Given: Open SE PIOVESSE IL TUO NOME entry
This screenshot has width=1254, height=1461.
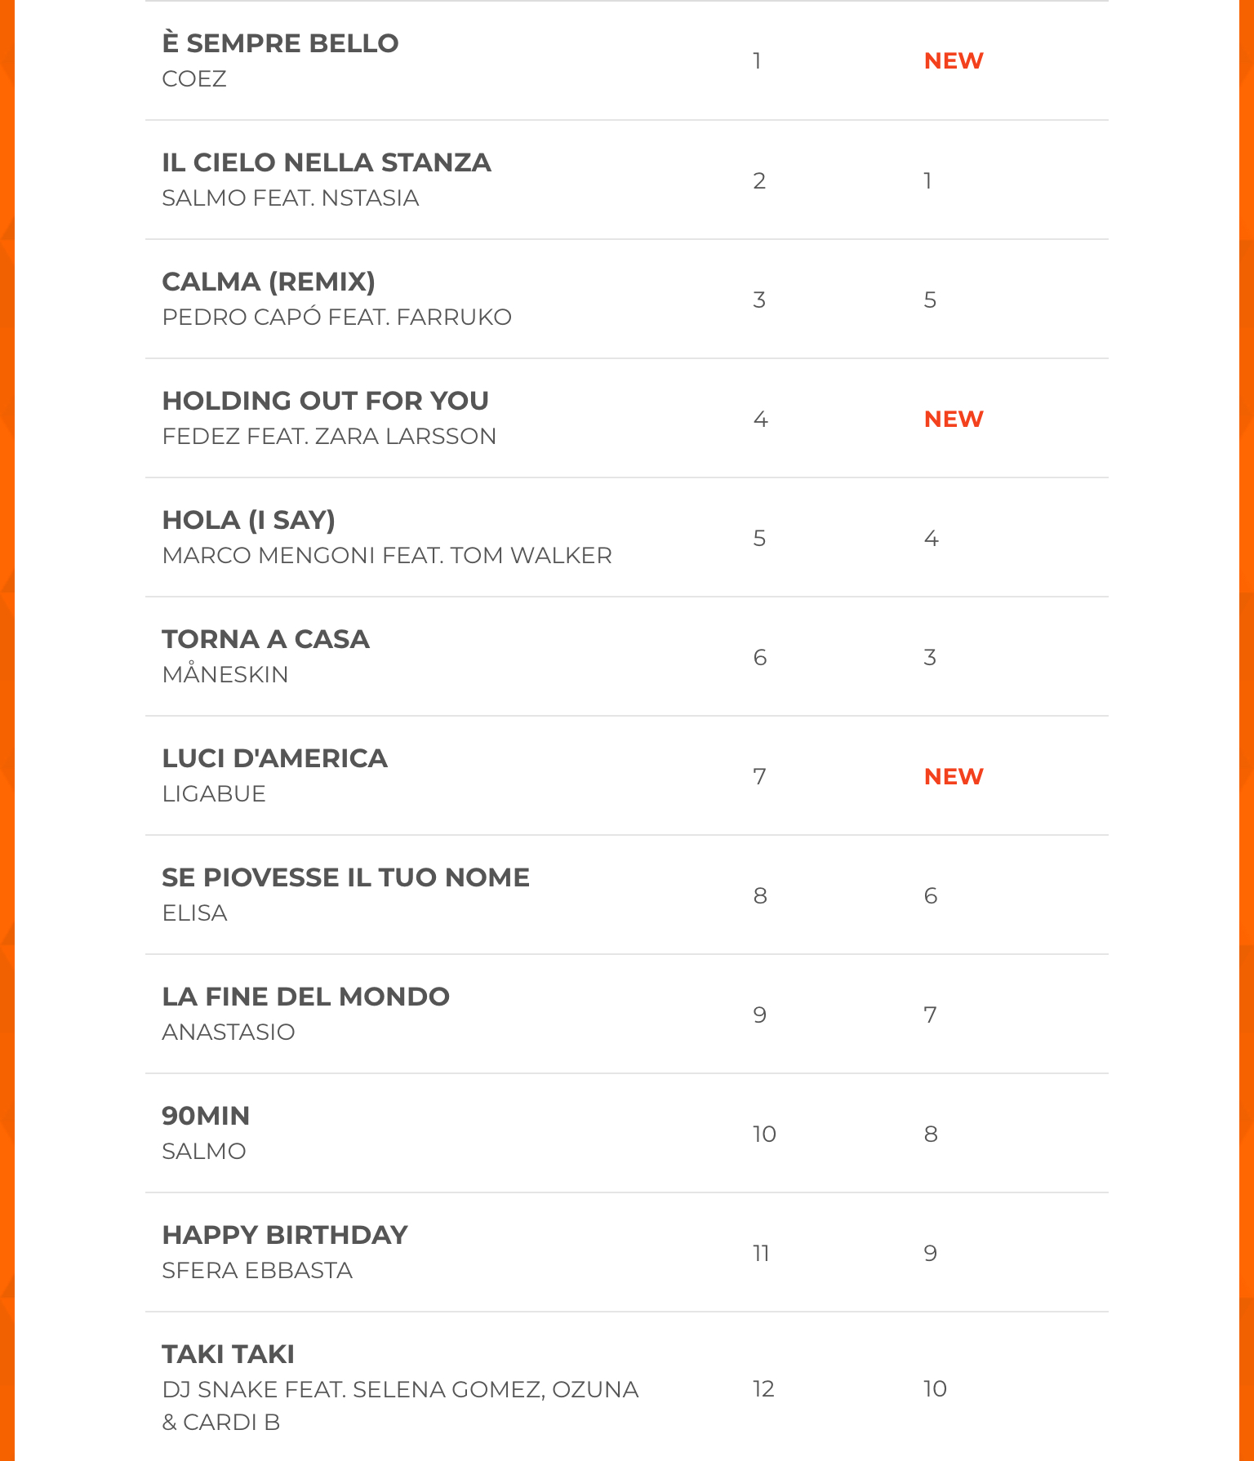Looking at the screenshot, I should (345, 877).
